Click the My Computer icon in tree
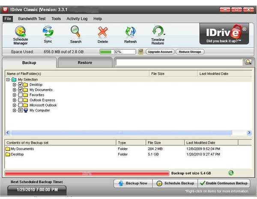 [26, 110]
